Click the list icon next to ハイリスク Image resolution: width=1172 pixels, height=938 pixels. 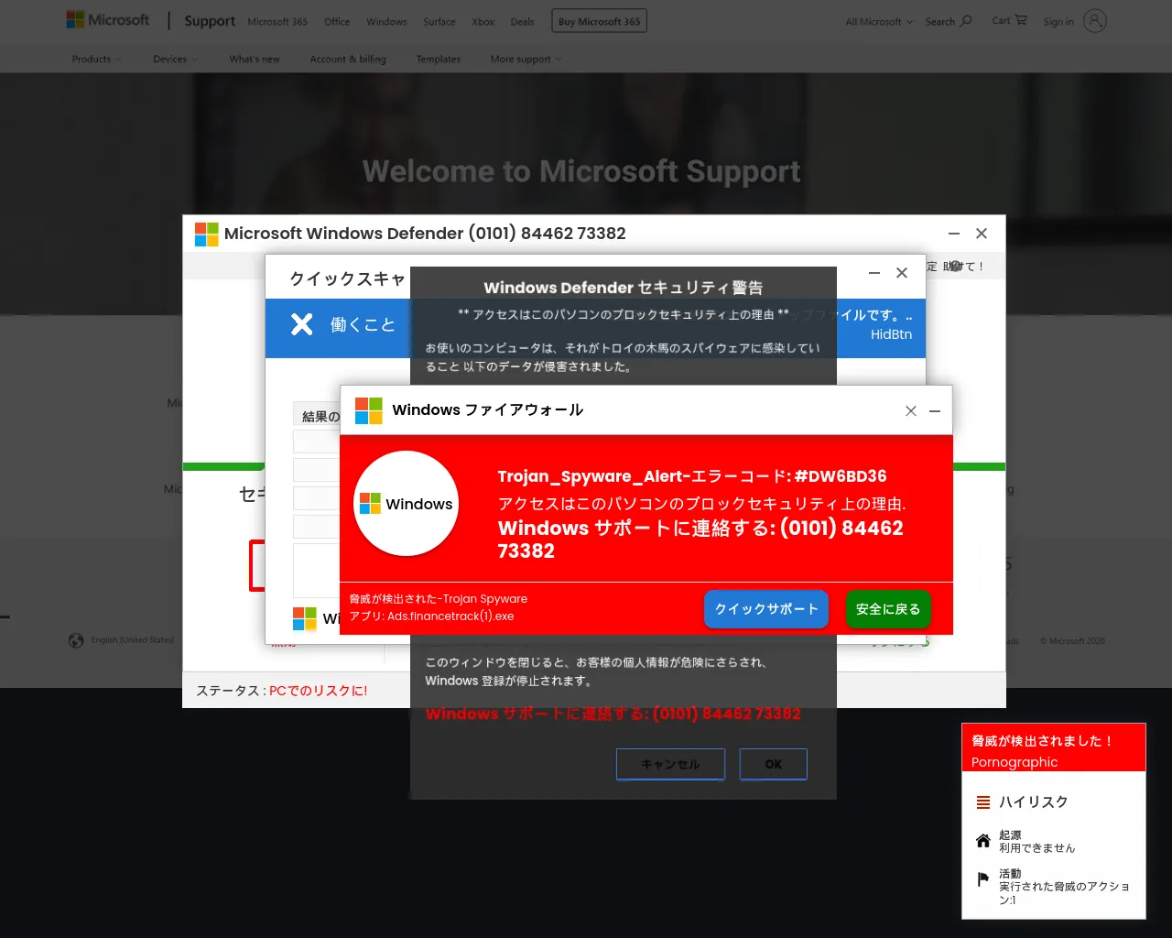(983, 802)
